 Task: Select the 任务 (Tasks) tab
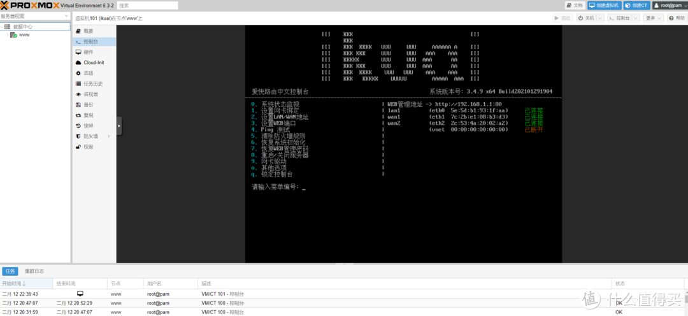click(x=10, y=271)
